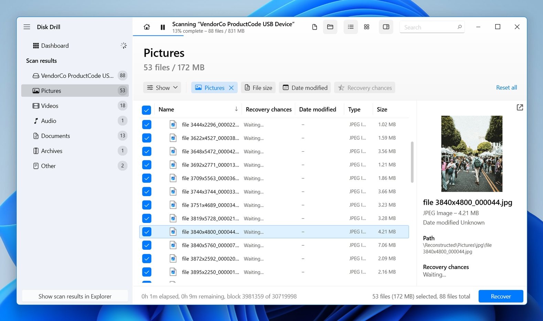Select Videos category in sidebar

click(75, 106)
